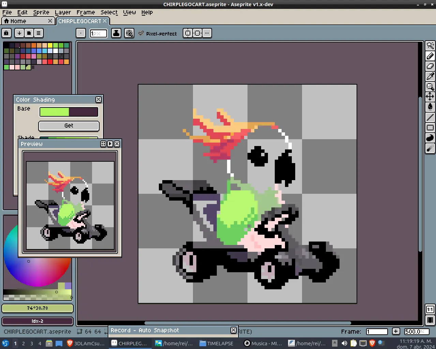Click the canvas horizontal scrollbar
This screenshot has height=349, width=436.
248,323
